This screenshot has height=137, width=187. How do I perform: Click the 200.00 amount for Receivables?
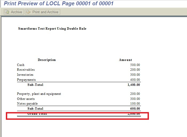tap(135, 70)
